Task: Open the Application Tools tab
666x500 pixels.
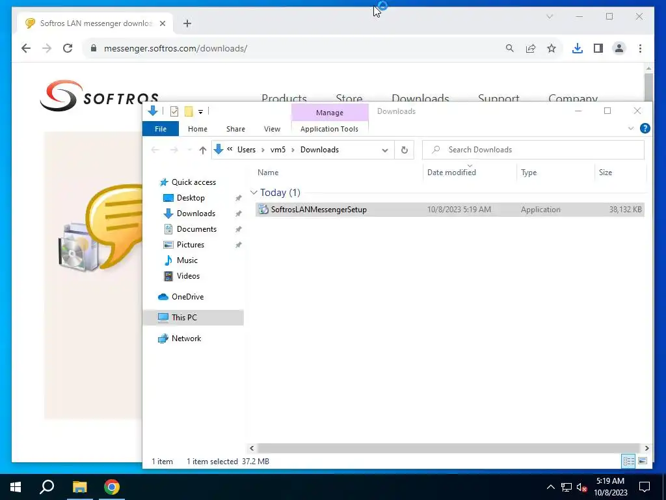Action: (x=329, y=129)
